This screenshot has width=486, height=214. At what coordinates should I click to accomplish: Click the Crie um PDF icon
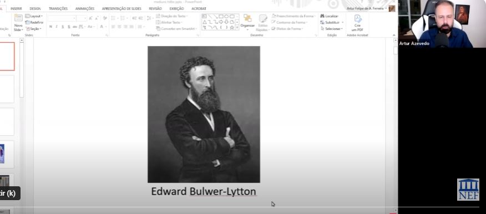[358, 18]
